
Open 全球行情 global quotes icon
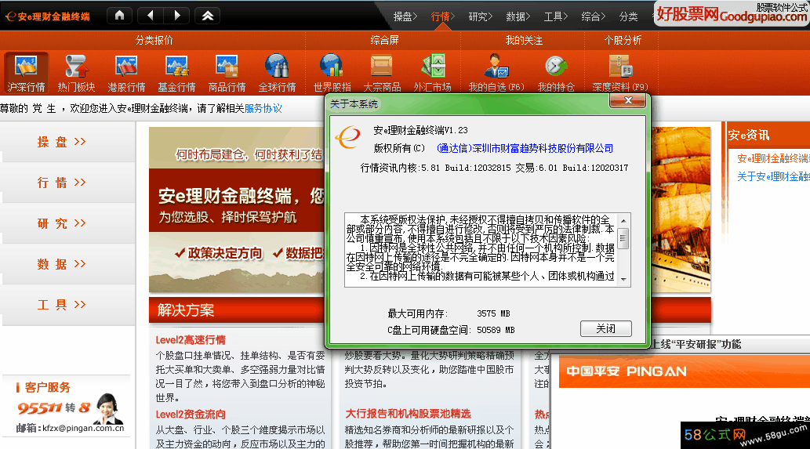coord(277,73)
